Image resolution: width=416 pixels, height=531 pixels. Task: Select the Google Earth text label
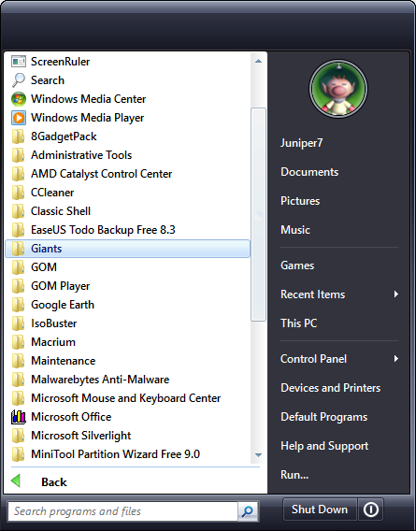pos(63,305)
